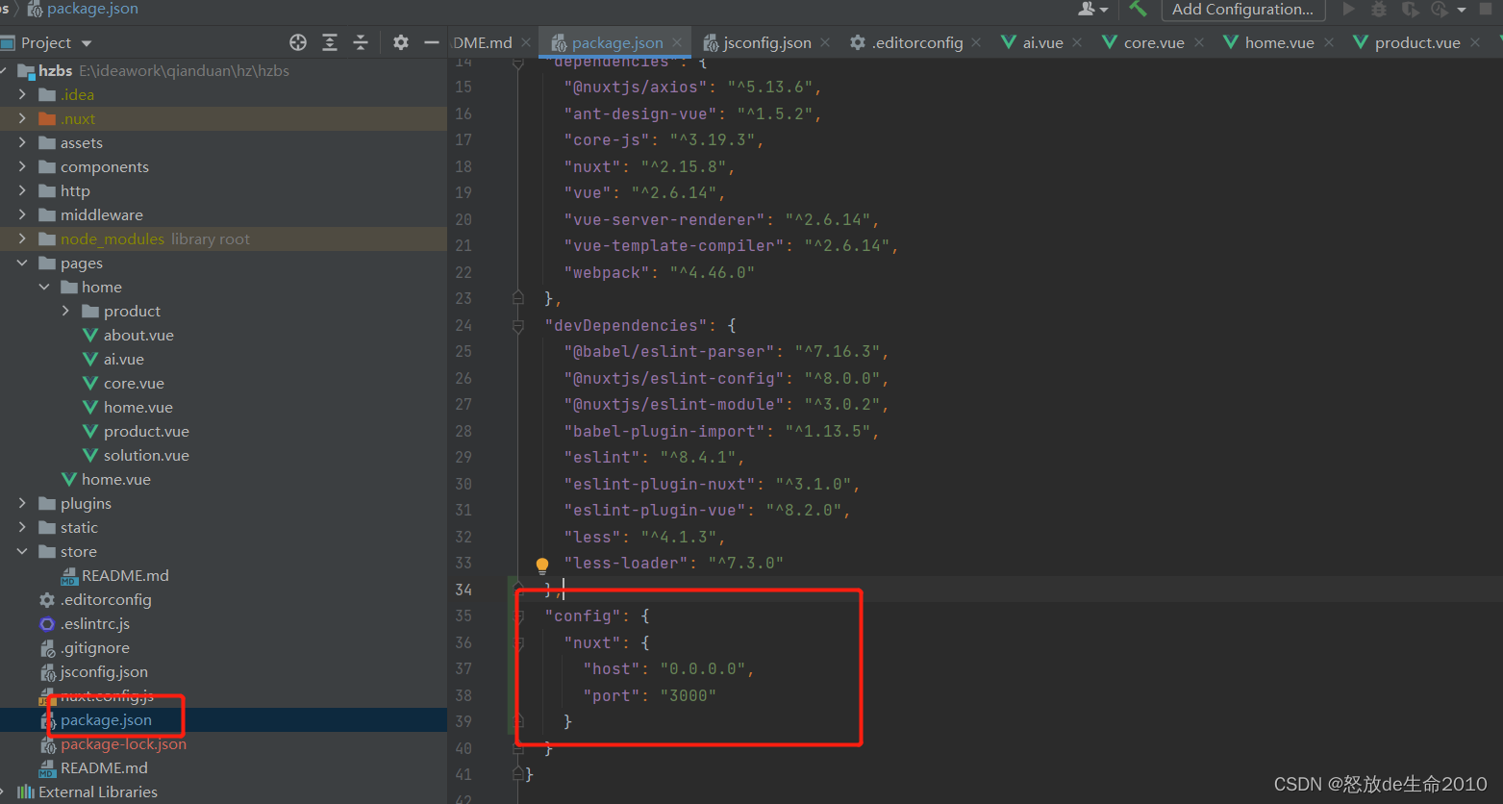This screenshot has width=1503, height=804.
Task: Select about.vue in the project tree
Action: coord(138,335)
